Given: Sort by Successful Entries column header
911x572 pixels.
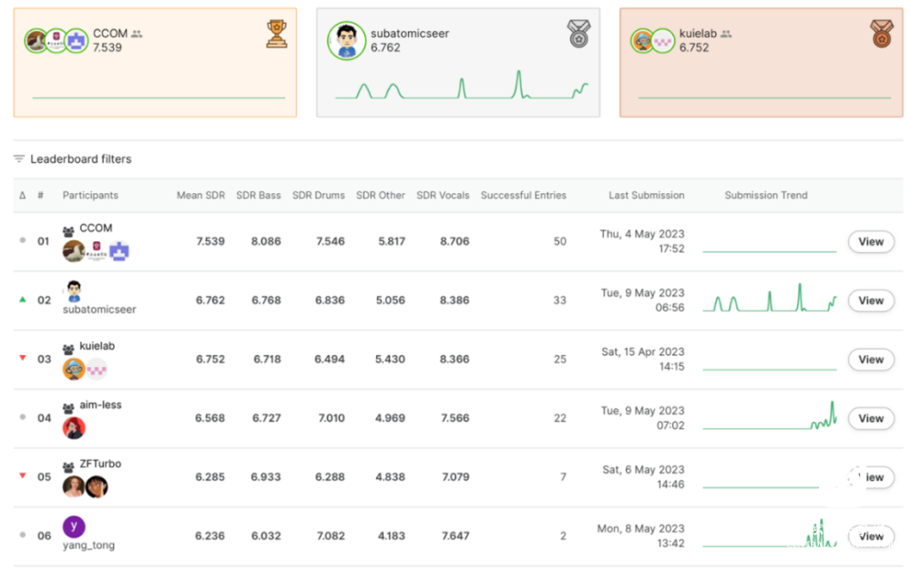Looking at the screenshot, I should (x=523, y=195).
